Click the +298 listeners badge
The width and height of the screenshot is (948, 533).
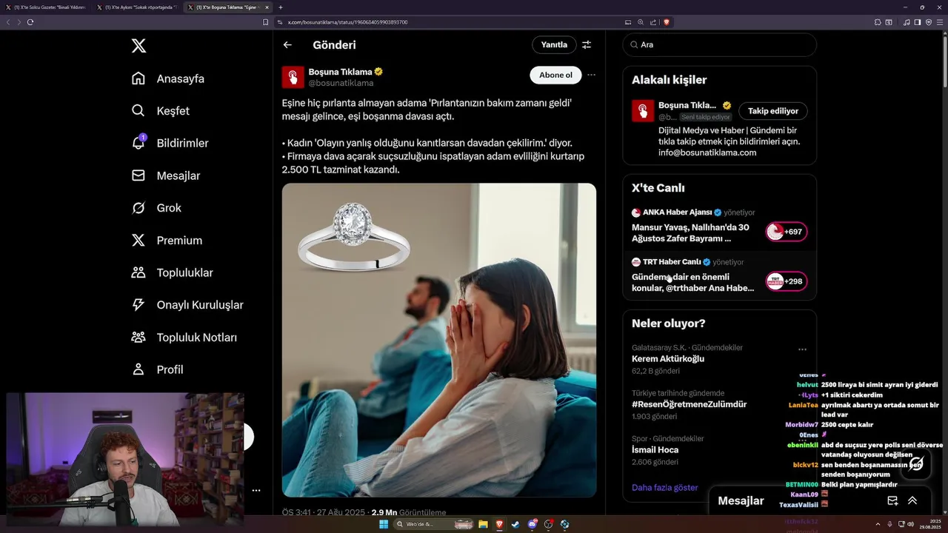coord(787,281)
